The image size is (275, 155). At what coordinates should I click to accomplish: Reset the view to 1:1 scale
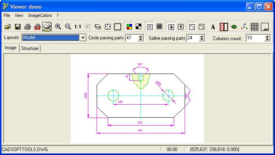tap(77, 27)
